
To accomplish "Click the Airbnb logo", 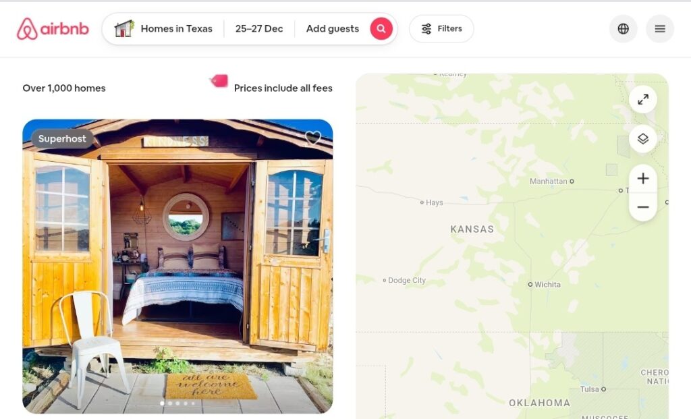I will [53, 28].
